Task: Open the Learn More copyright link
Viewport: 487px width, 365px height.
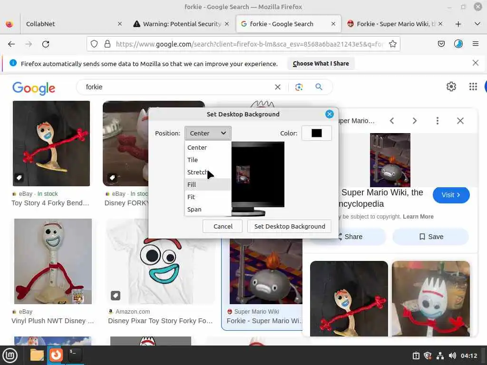Action: point(418,217)
